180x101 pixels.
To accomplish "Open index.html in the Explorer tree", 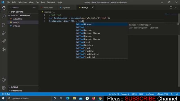I will pos(23,19).
